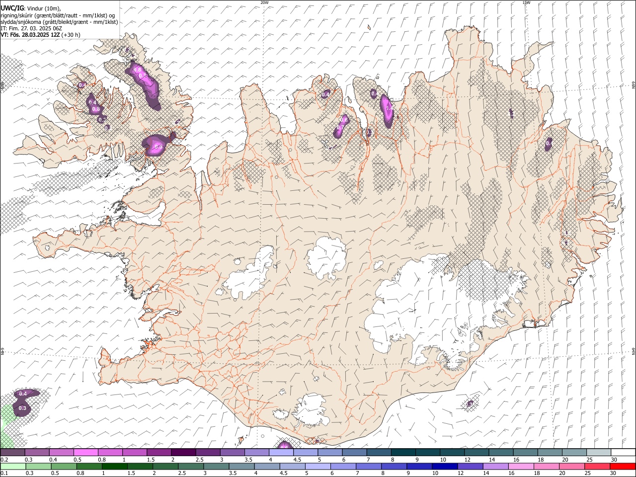Click the dark navy 10 swatch, lower legend
This screenshot has height=477, width=636.
[x=444, y=466]
